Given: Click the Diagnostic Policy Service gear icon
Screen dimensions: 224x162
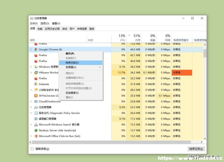Looking at the screenshot, I should point(36,113).
